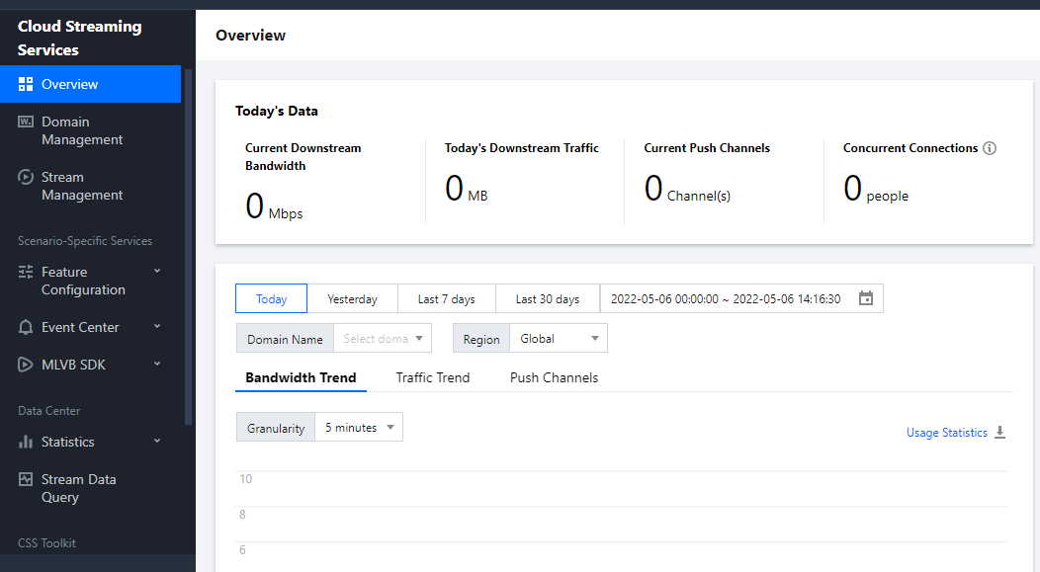Click the MLVB SDK play icon
Viewport: 1040px width, 572px height.
tap(27, 365)
